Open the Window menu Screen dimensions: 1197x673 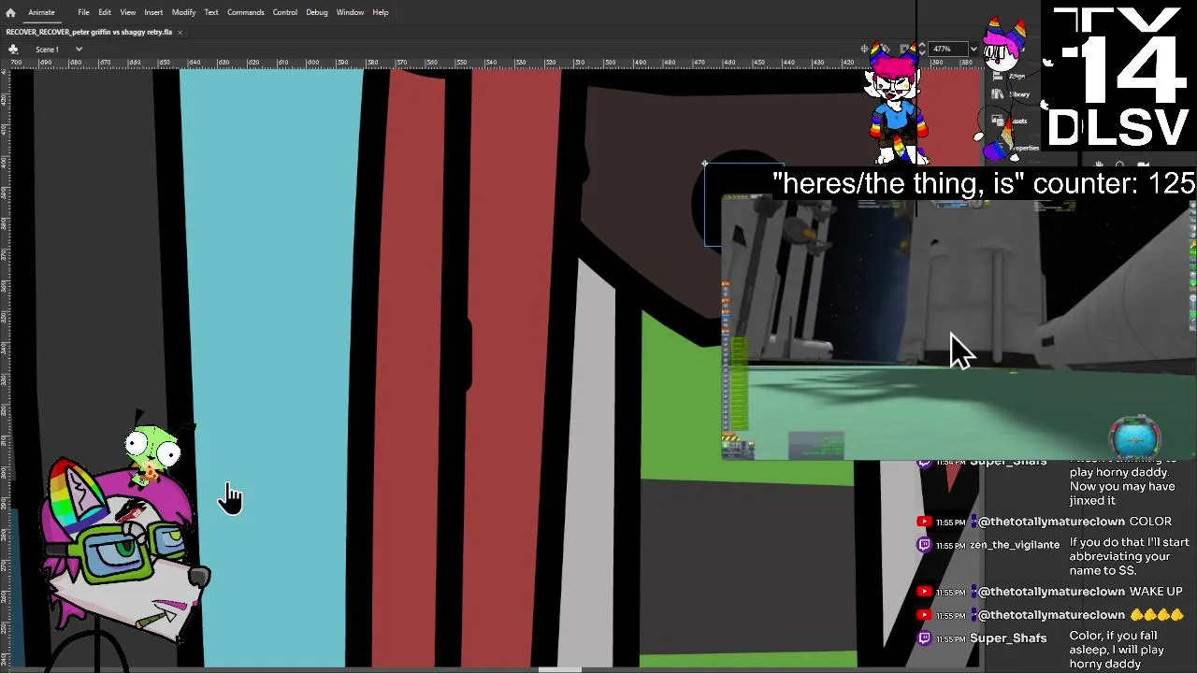[x=350, y=12]
